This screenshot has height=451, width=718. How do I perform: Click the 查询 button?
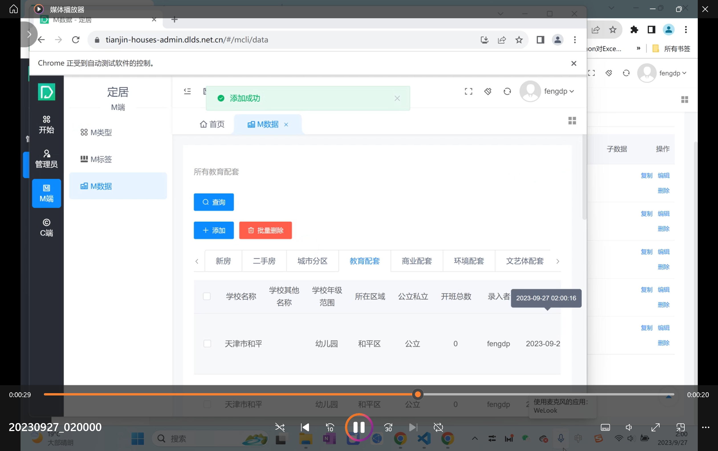click(x=214, y=202)
